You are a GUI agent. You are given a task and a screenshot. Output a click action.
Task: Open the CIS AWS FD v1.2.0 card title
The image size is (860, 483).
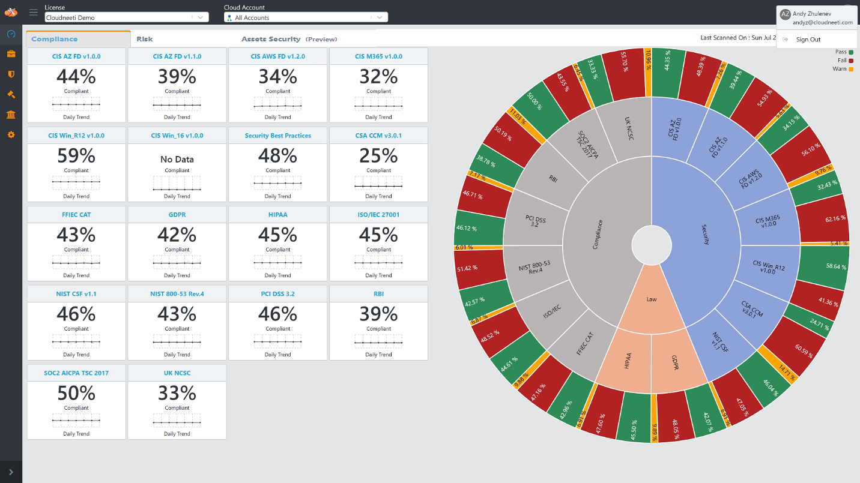pos(278,56)
